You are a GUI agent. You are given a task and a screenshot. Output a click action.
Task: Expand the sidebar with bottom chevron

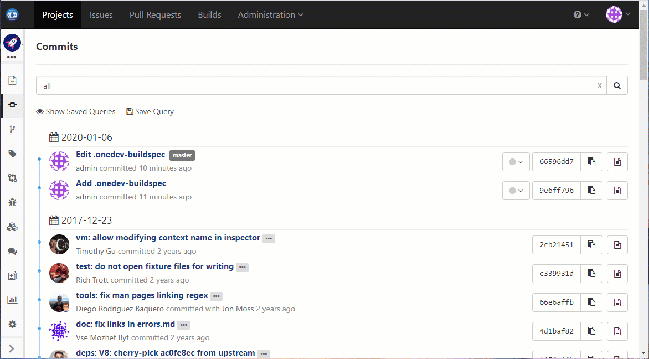[x=12, y=348]
